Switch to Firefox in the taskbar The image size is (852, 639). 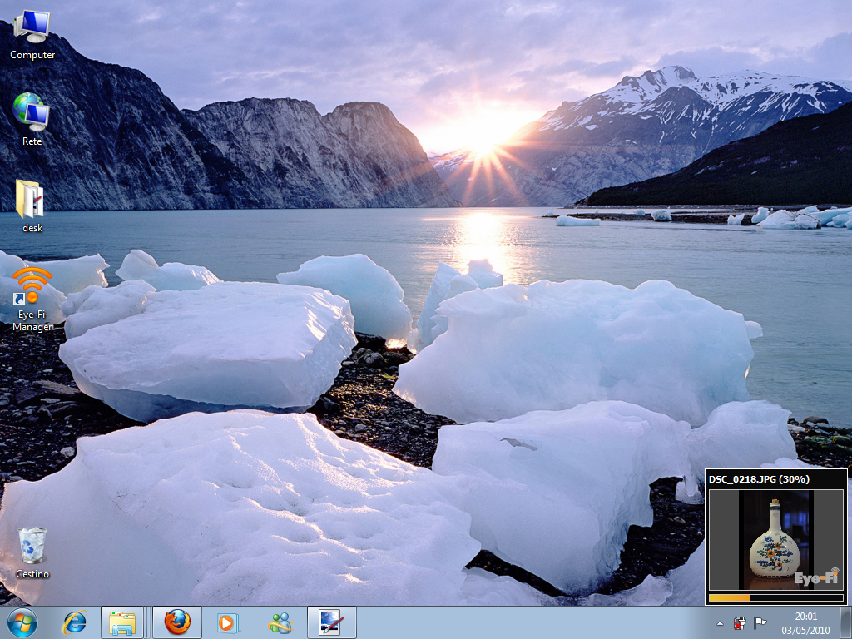(x=177, y=622)
